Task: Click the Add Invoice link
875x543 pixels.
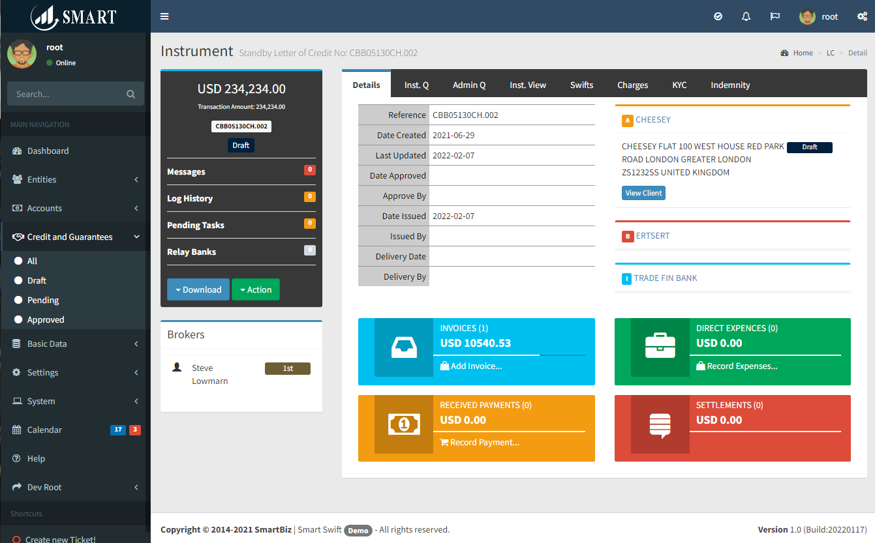Action: [471, 366]
